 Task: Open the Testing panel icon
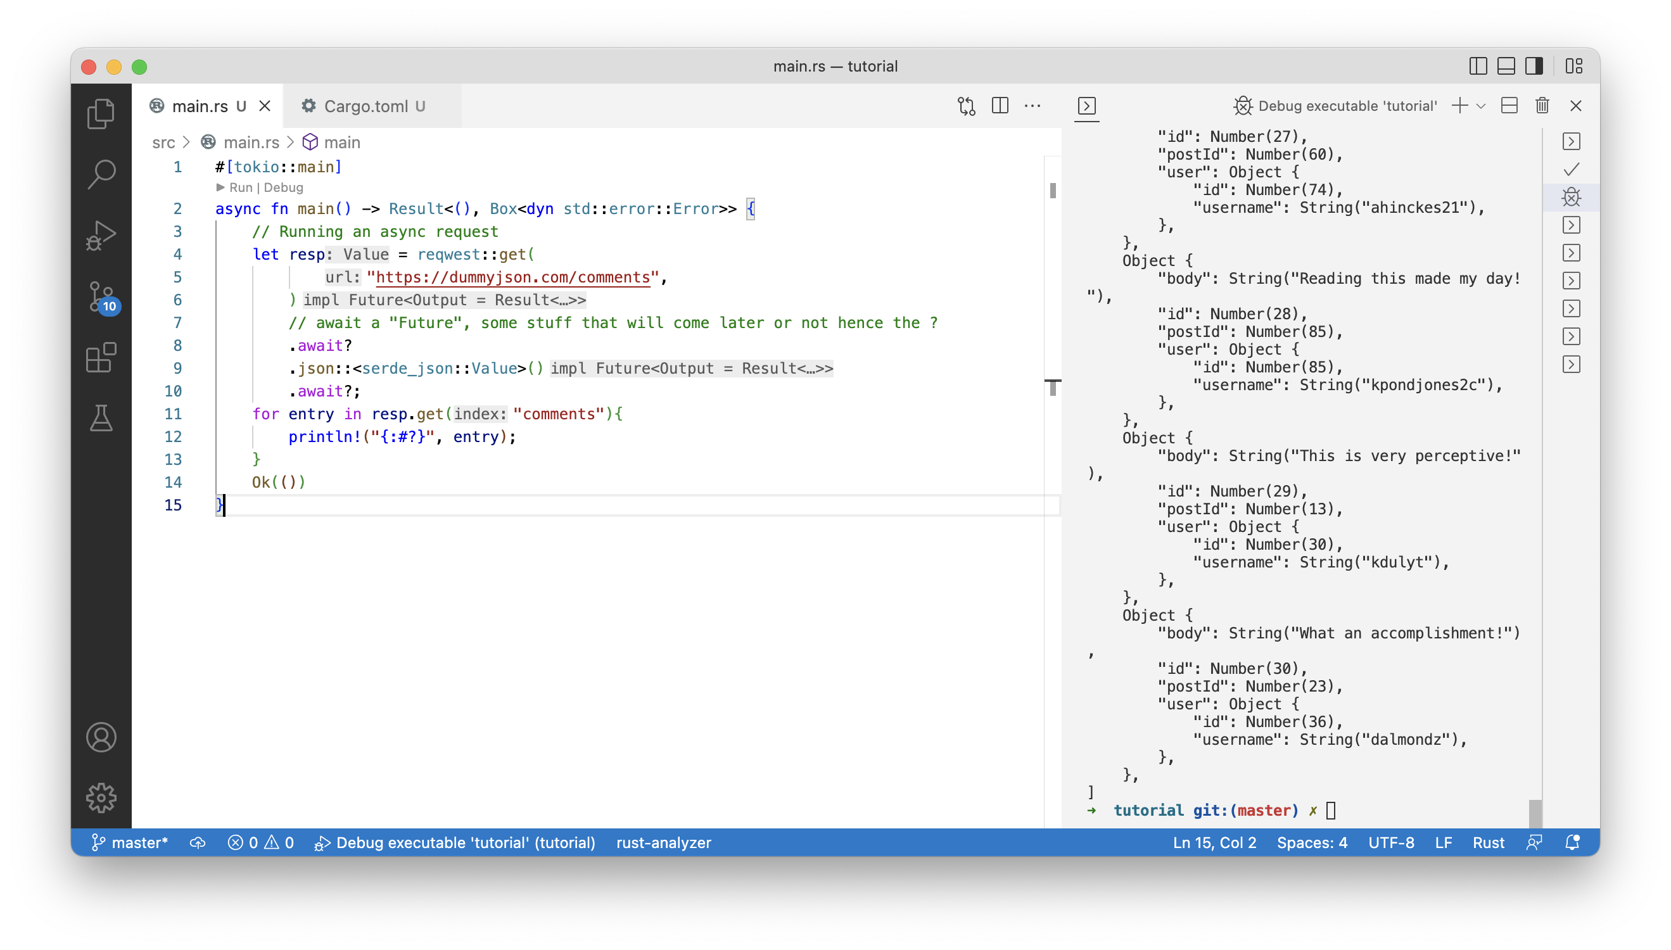tap(101, 418)
